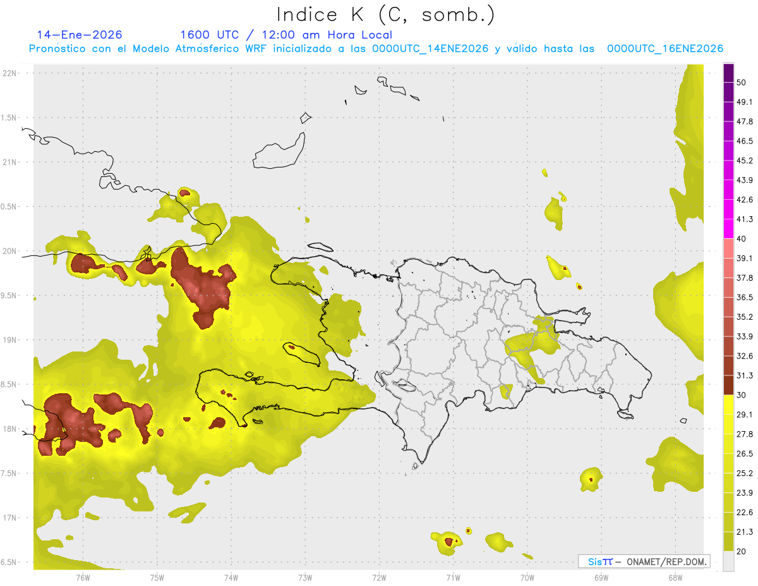Image resolution: width=758 pixels, height=586 pixels.
Task: Select the date text "14-Ene-2026"
Action: 80,35
